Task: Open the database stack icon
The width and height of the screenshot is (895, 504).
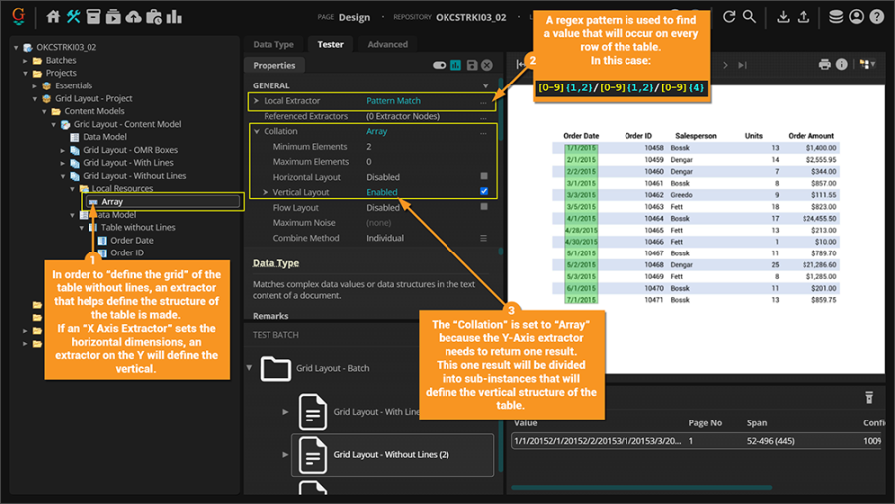Action: (x=836, y=17)
